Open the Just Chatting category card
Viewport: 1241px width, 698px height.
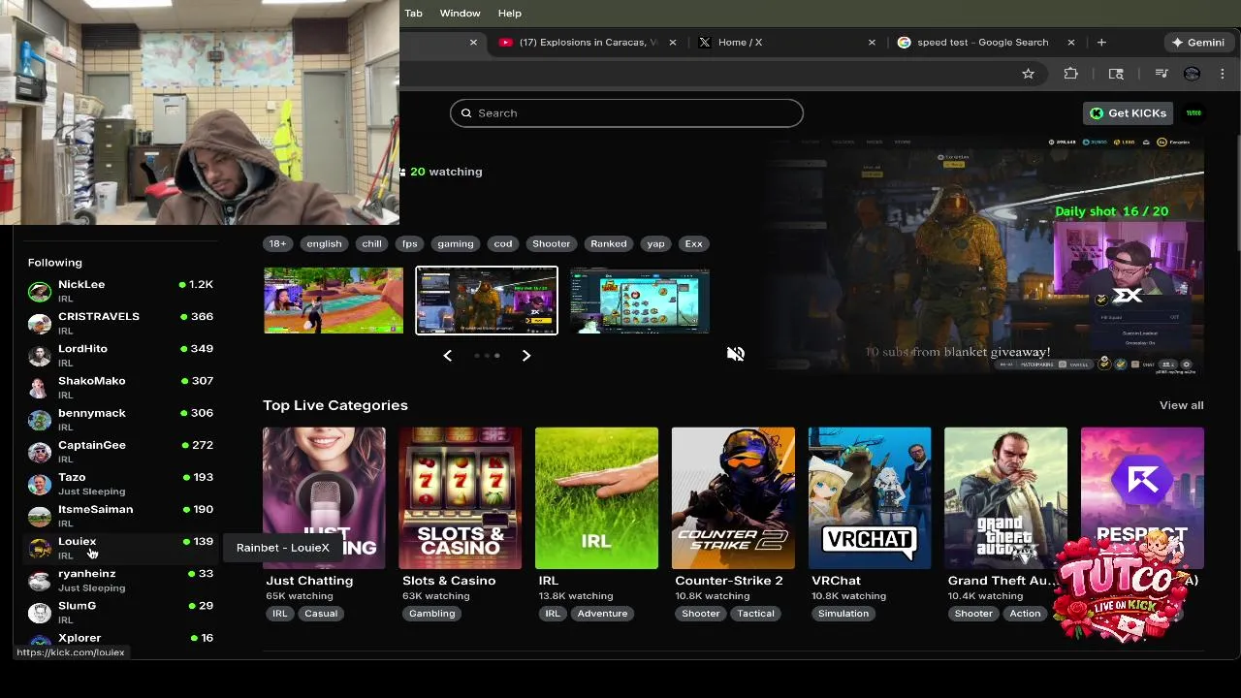324,498
